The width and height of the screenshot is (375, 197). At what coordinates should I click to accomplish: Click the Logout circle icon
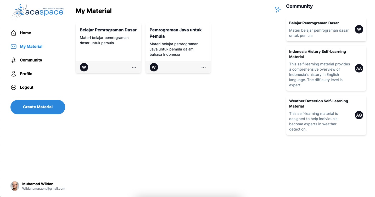click(14, 87)
